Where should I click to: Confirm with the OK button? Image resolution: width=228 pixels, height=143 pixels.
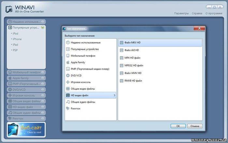point(178,126)
